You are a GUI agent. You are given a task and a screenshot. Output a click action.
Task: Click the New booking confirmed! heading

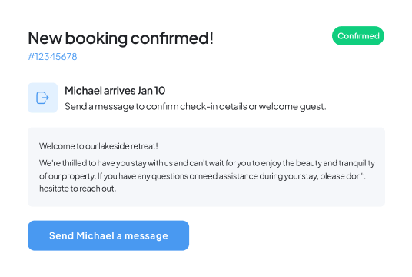click(121, 38)
